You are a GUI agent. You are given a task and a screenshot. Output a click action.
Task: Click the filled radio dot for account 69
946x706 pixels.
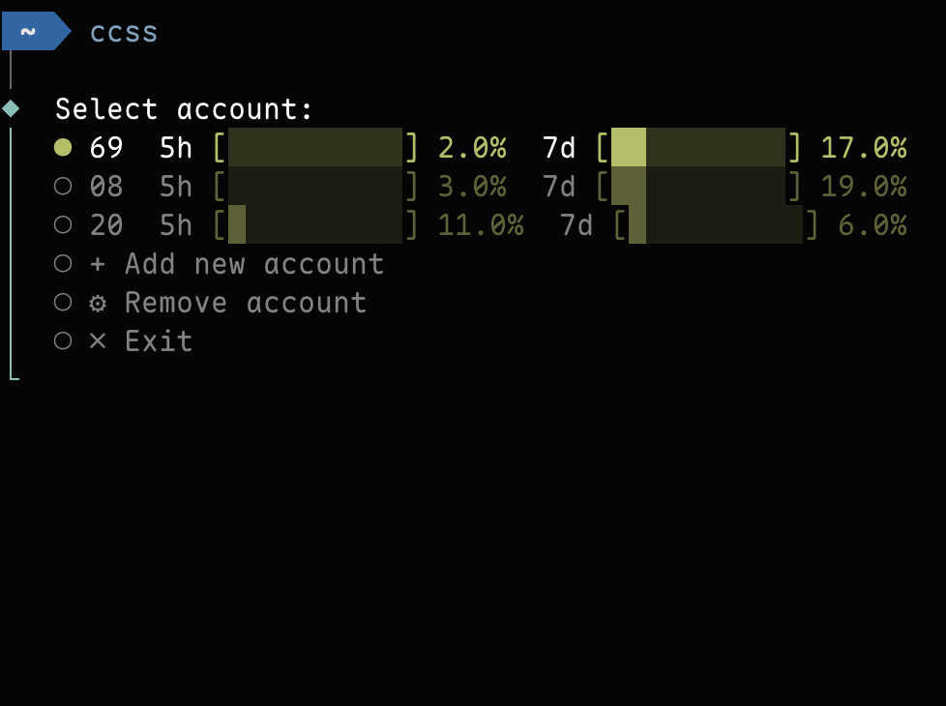pyautogui.click(x=64, y=147)
